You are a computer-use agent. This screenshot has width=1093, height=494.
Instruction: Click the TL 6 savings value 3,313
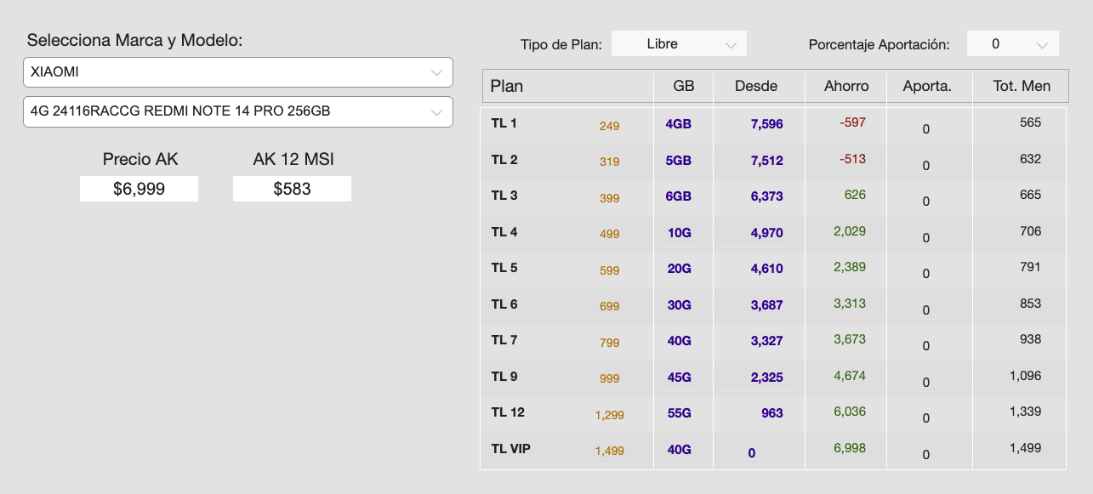849,304
